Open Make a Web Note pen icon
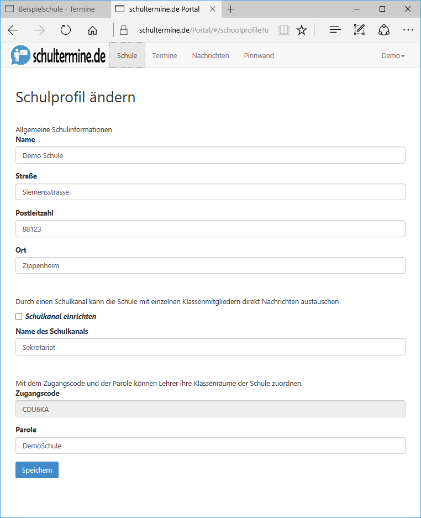The image size is (421, 518). 359,30
